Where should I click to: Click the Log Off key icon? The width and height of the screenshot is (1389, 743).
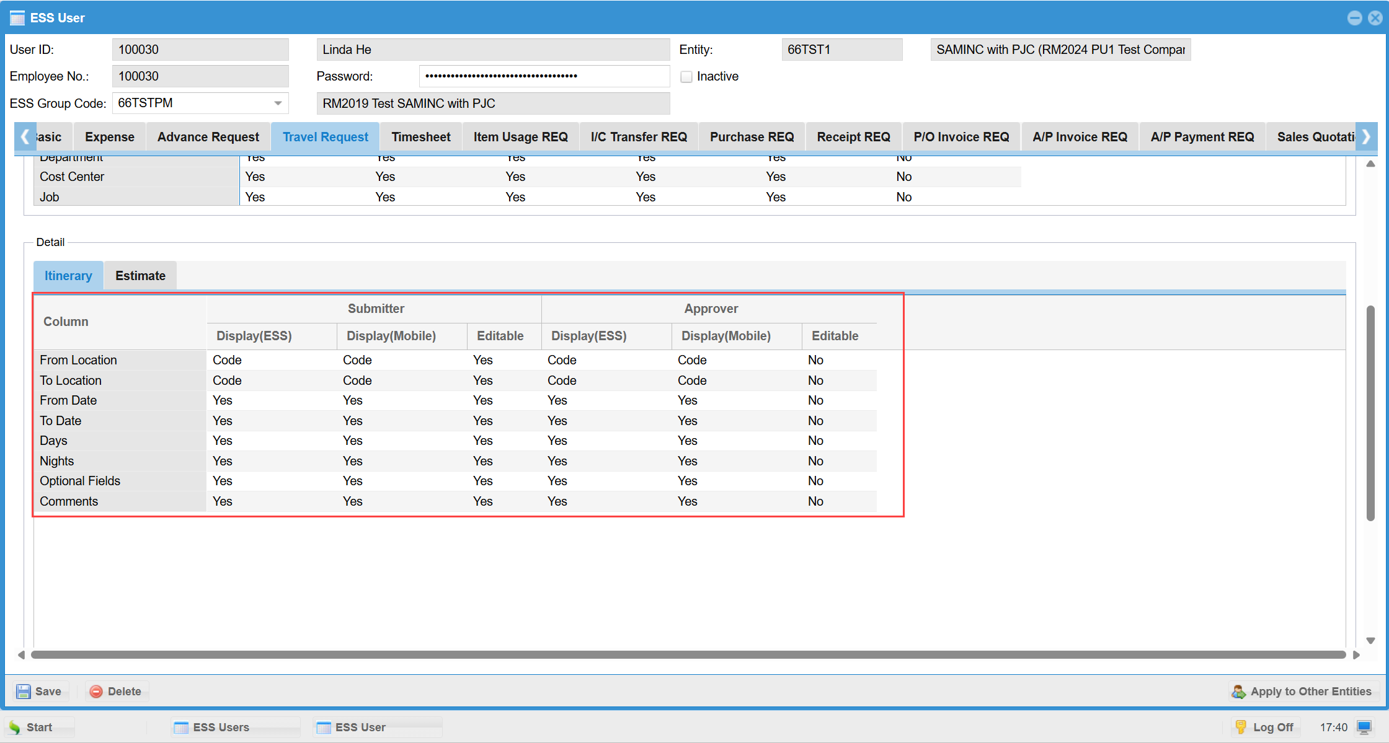(1241, 728)
